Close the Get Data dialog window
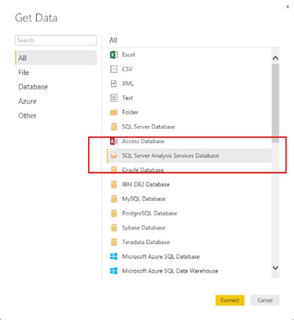294x320 pixels. click(288, 7)
